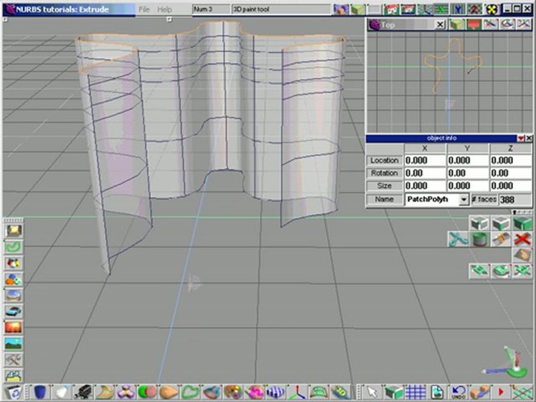The image size is (536, 402).
Task: Click the faces count field 388
Action: (515, 200)
